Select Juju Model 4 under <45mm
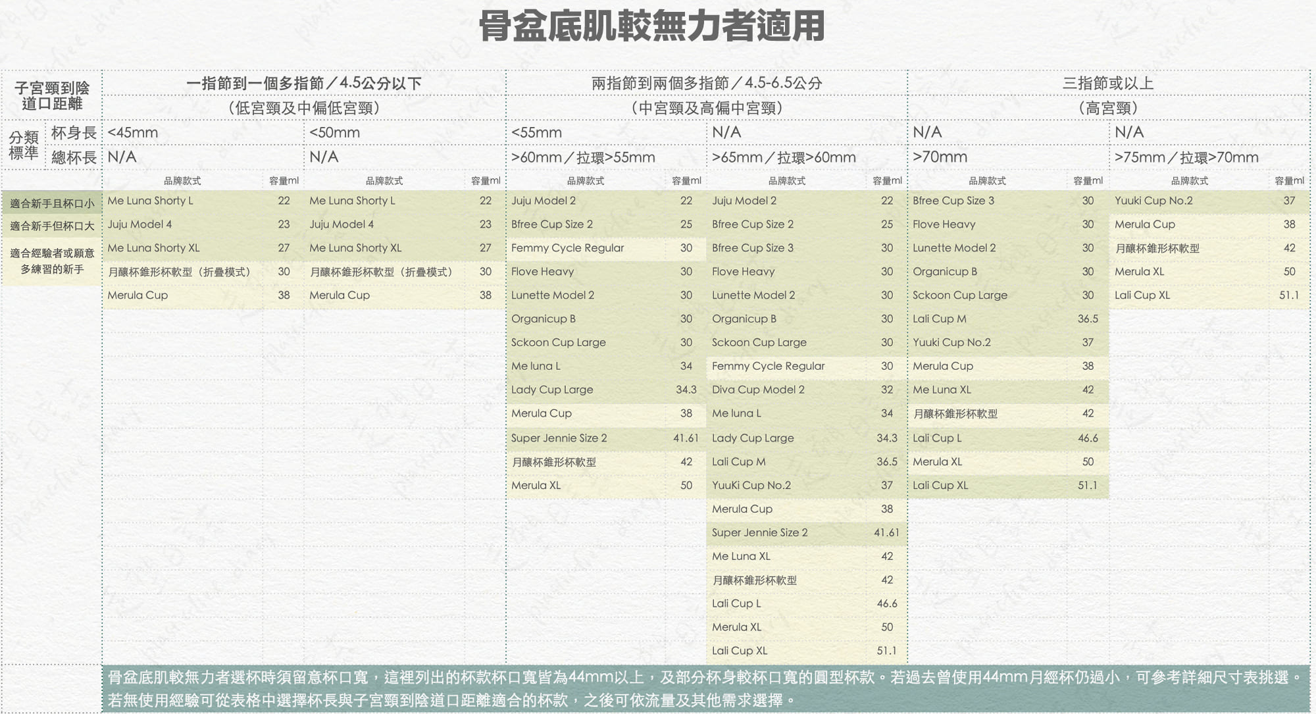 tap(139, 224)
